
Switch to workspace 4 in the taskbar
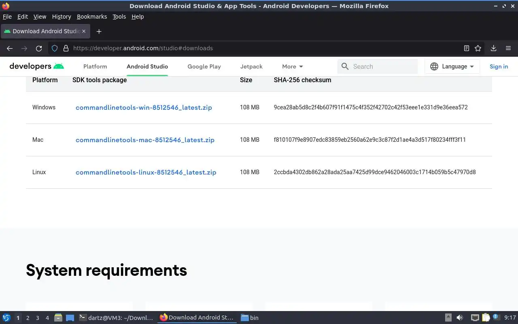point(47,318)
